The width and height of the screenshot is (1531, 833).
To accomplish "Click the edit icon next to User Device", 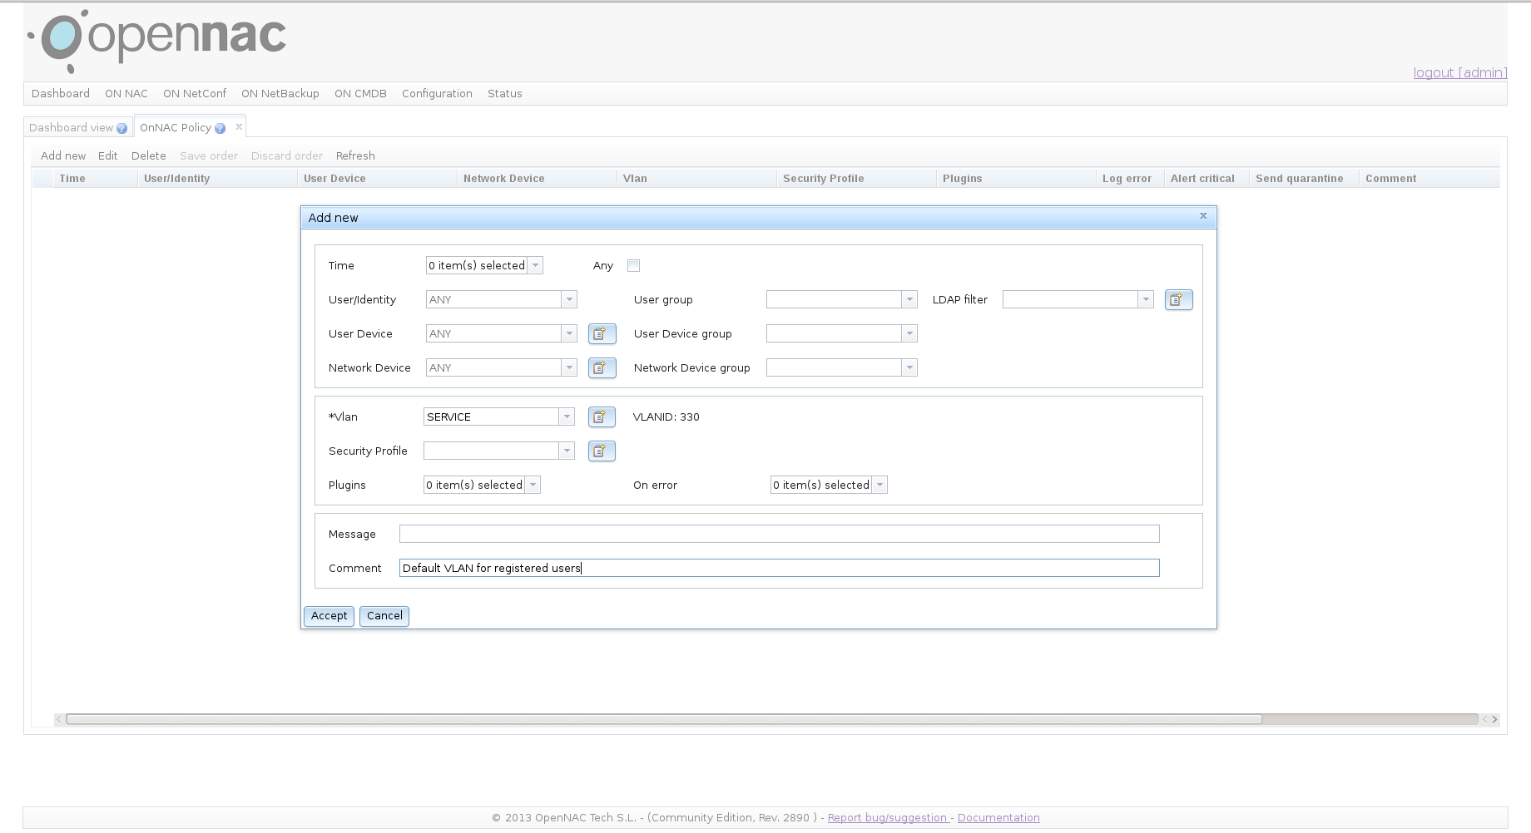I will pyautogui.click(x=602, y=333).
